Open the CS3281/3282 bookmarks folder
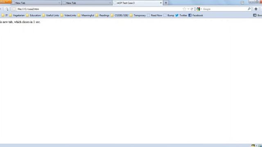 [x=120, y=16]
